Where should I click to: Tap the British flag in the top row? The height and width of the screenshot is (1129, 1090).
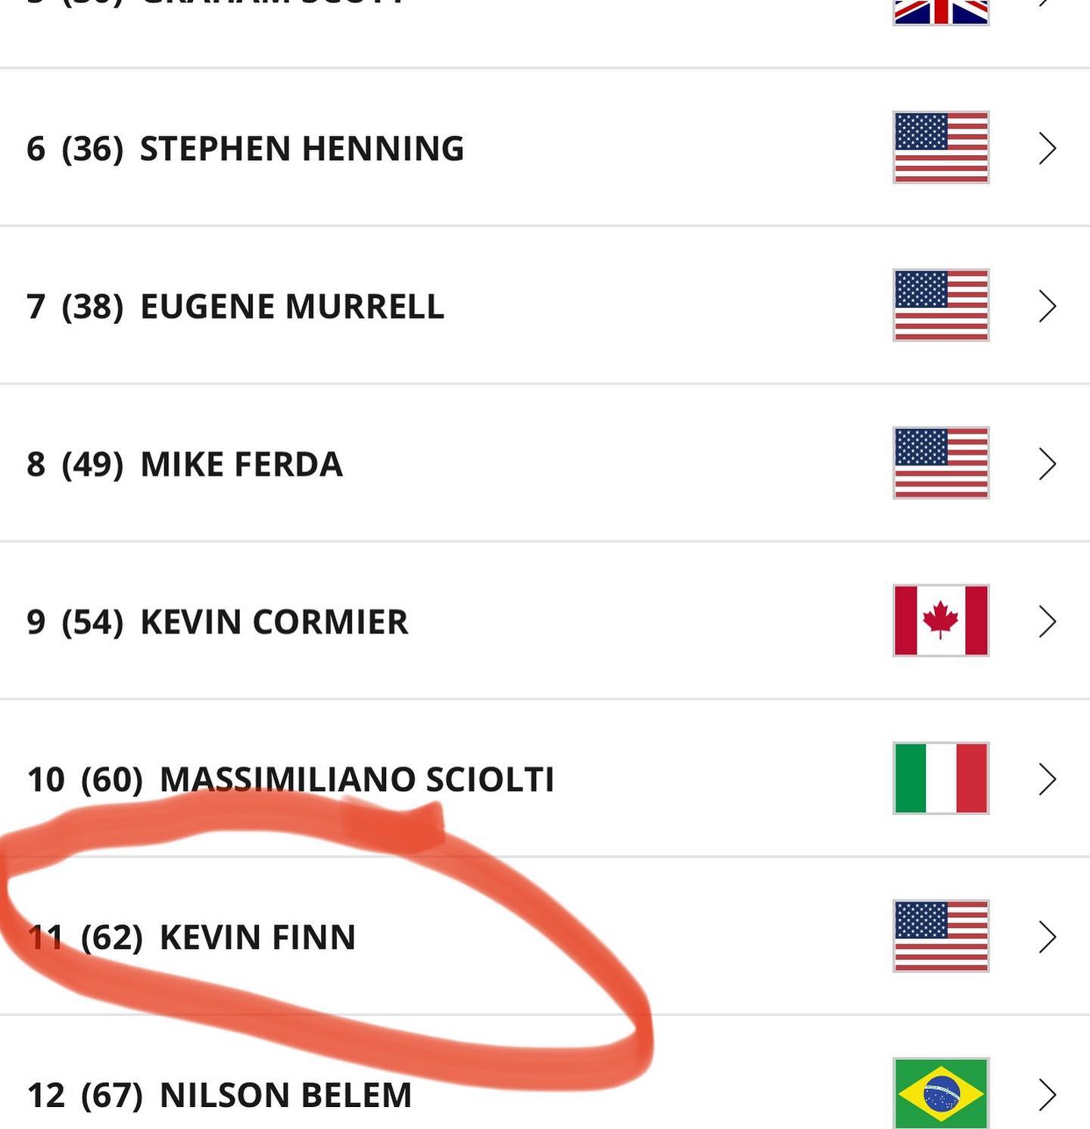941,12
